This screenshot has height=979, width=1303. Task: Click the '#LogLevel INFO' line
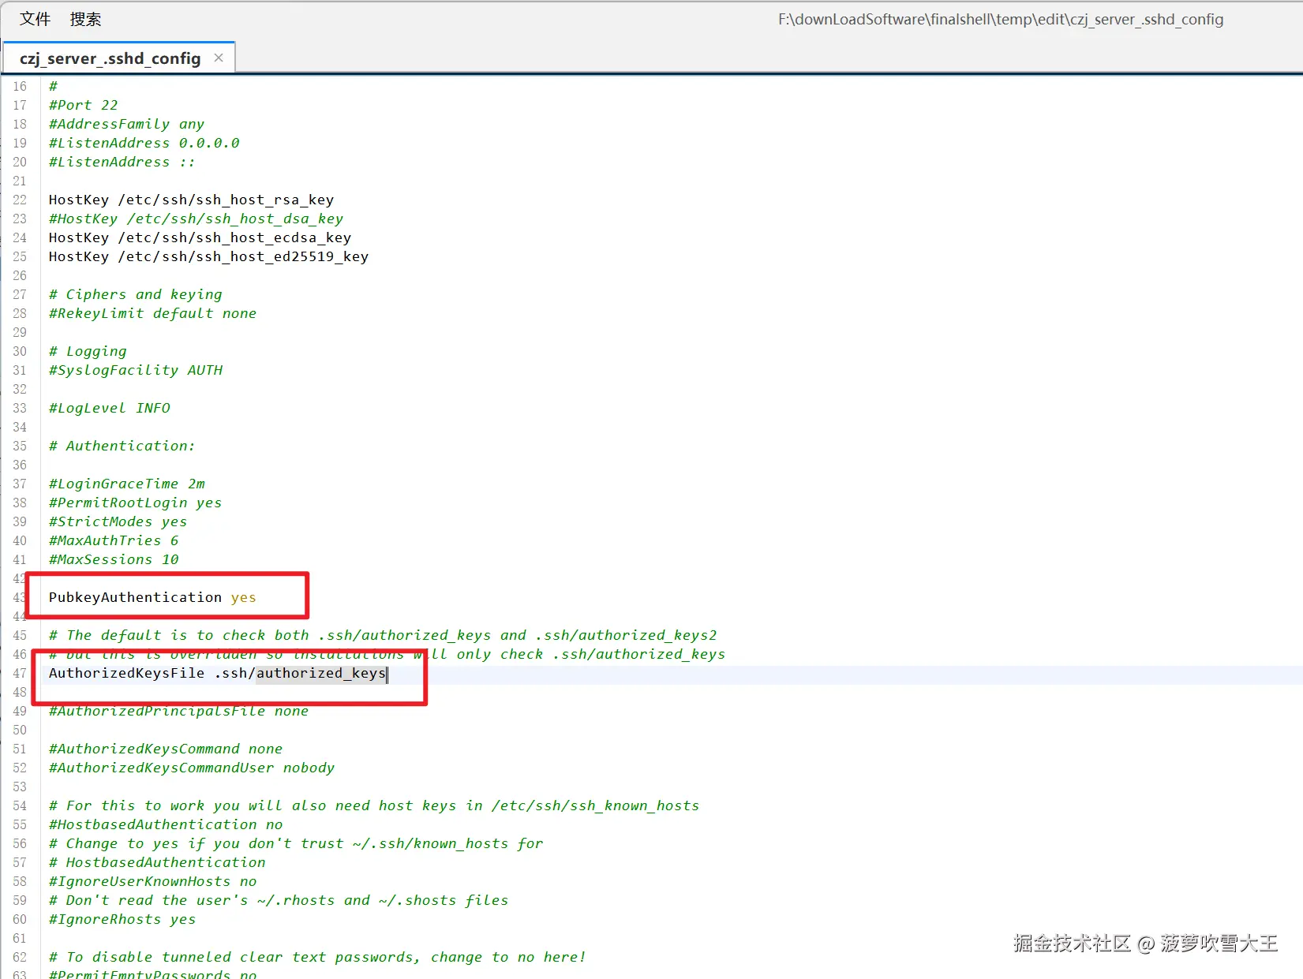(109, 408)
